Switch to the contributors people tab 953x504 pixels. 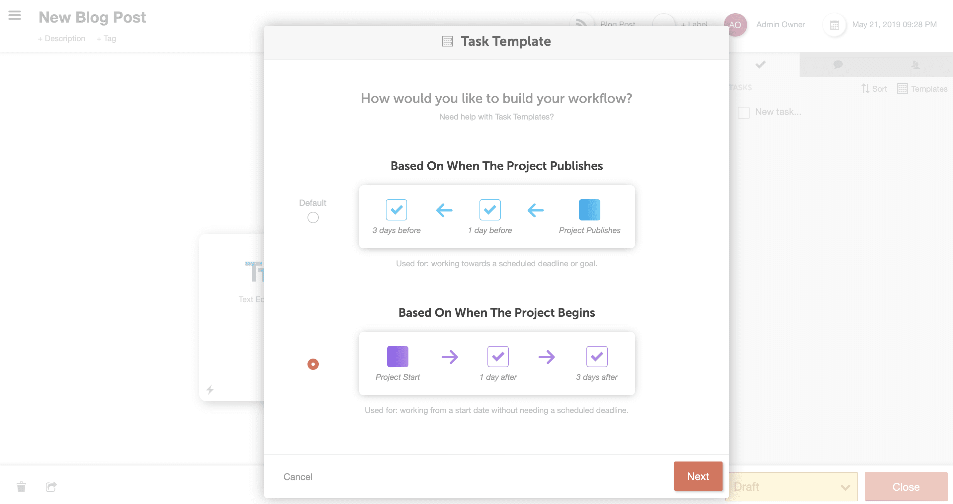[x=915, y=65]
